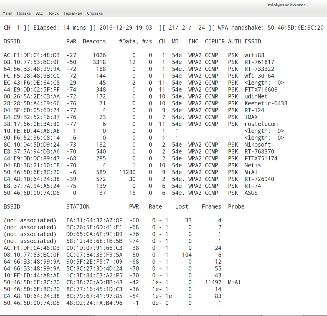Image resolution: width=327 pixels, height=316 pixels.
Task: Click the udinNet network name
Action: point(256,97)
